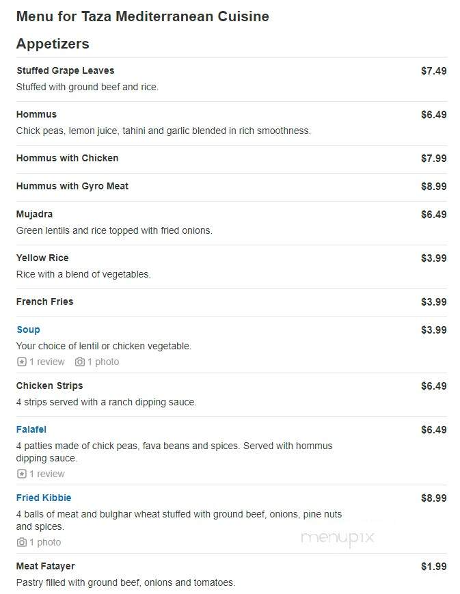
Task: View the 1 photo text under Soup
Action: [103, 362]
